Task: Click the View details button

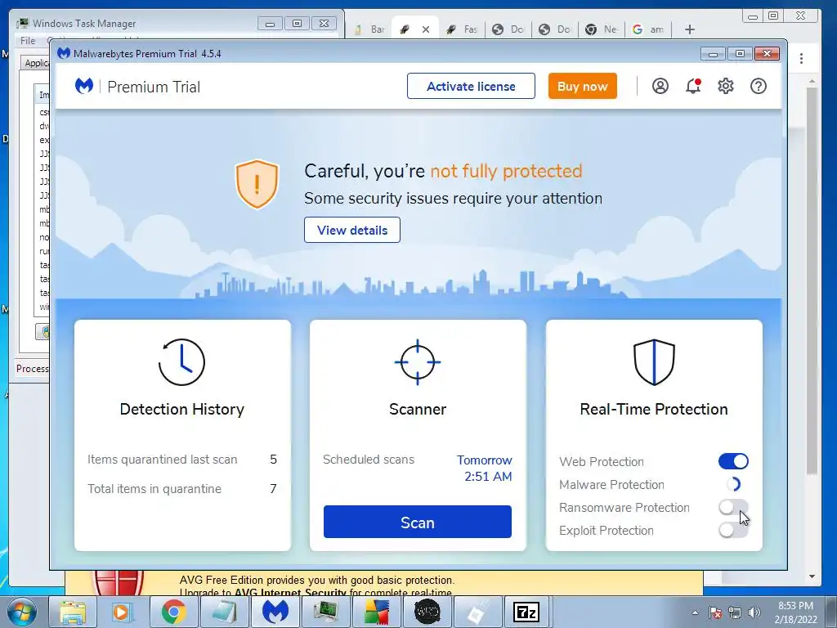Action: click(352, 230)
